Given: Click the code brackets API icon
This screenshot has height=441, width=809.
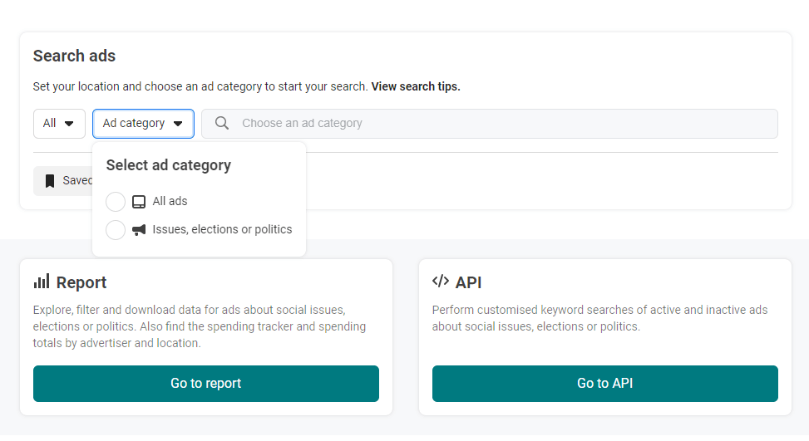Looking at the screenshot, I should coord(441,282).
